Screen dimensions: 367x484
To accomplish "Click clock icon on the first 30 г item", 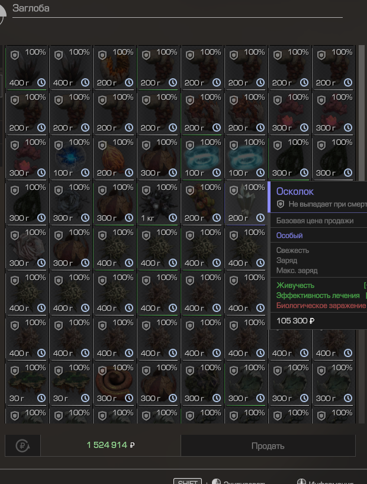I will pyautogui.click(x=41, y=398).
